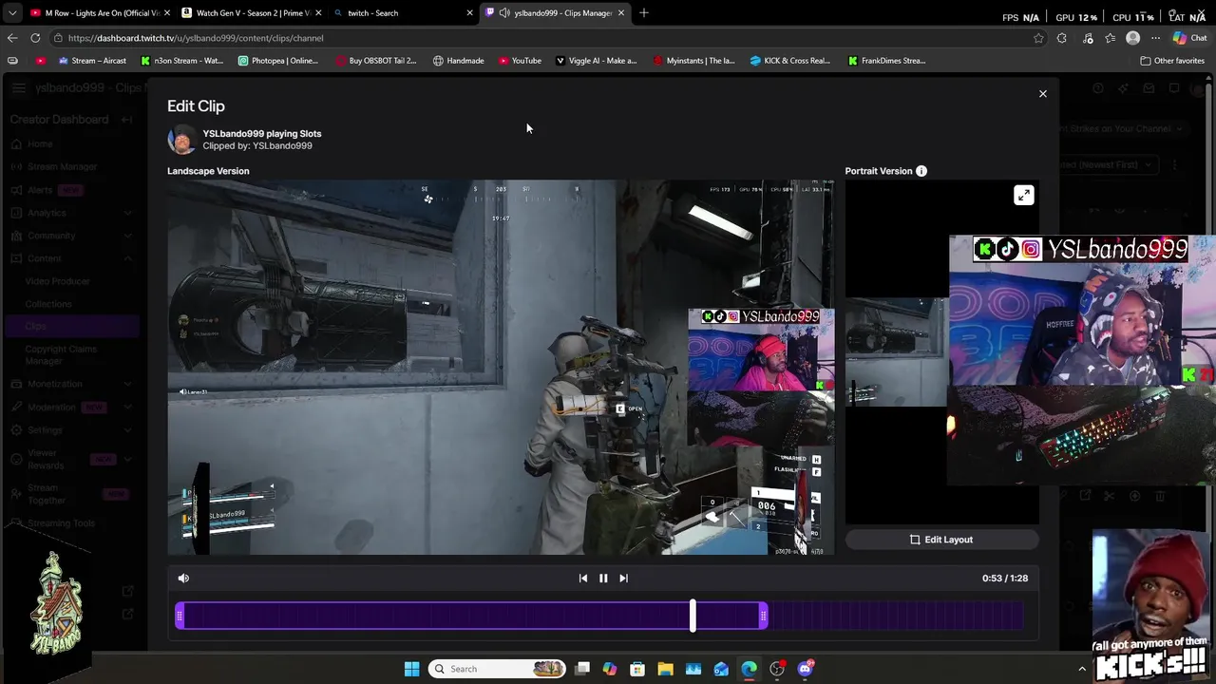Open the Windows Start menu

coord(411,669)
